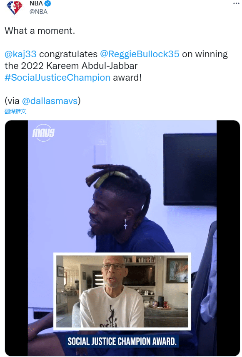Viewport: 242px width, 357px height.
Task: Click the blue verified badge next to NBA
Action: point(47,3)
